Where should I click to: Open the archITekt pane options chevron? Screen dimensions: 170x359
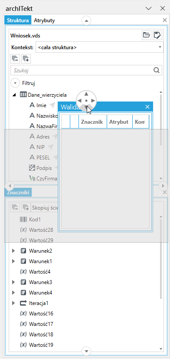pyautogui.click(x=149, y=8)
